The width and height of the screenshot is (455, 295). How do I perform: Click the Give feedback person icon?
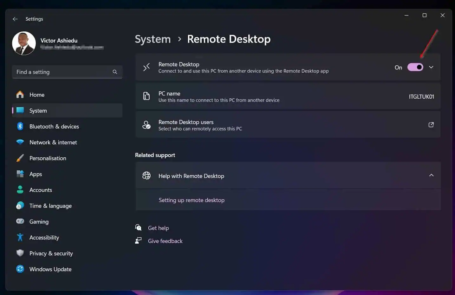click(x=138, y=240)
